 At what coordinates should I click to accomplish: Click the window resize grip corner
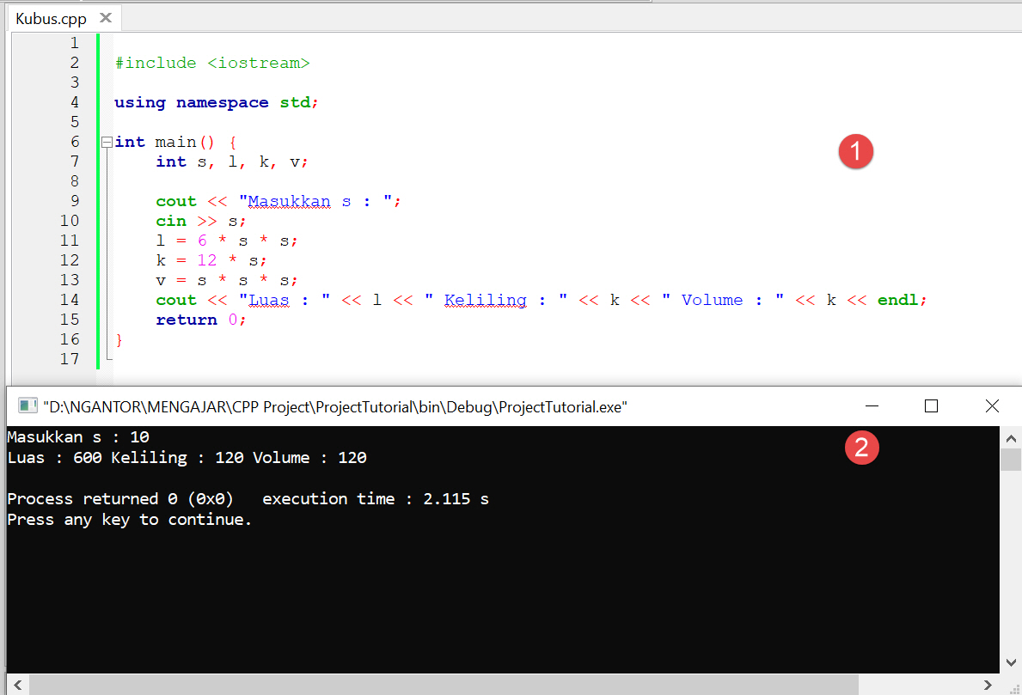point(1014,688)
